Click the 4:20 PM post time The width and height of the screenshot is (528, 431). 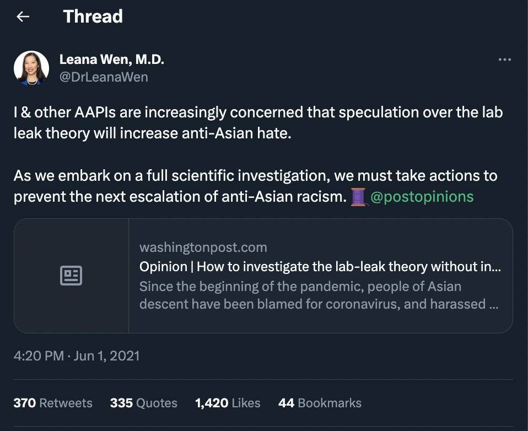pos(39,355)
